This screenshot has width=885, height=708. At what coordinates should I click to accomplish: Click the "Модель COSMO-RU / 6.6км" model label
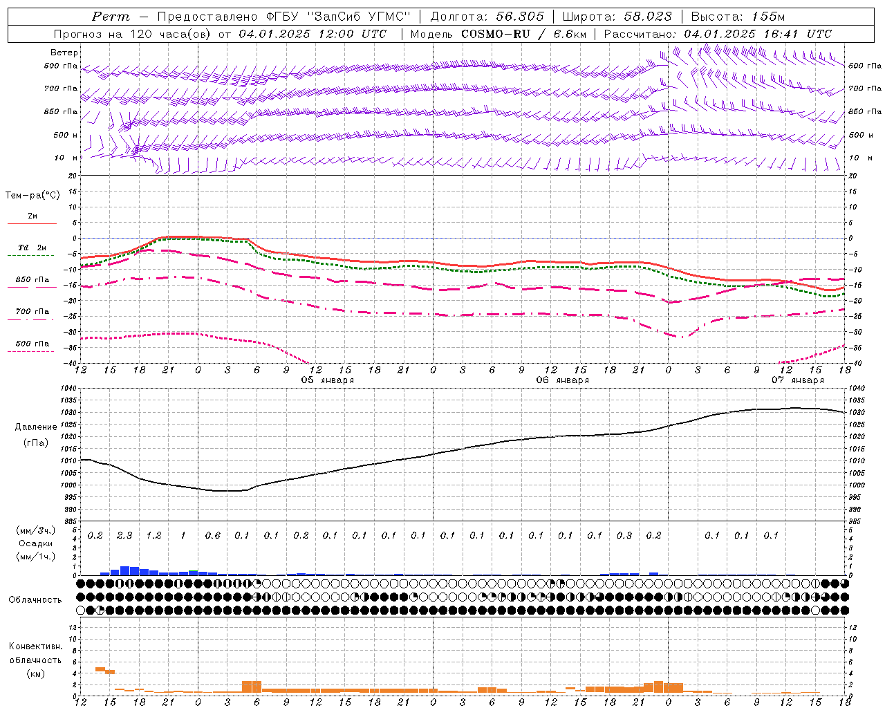coord(498,34)
